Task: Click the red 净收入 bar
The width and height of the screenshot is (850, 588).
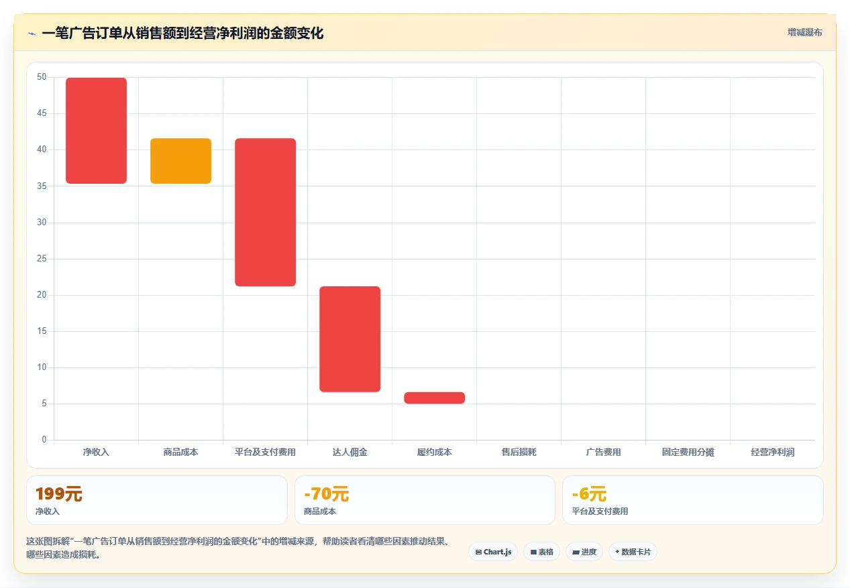Action: click(96, 131)
